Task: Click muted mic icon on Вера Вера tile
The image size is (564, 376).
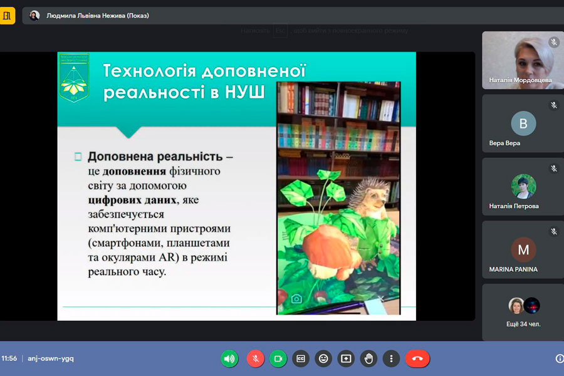Action: coord(554,105)
